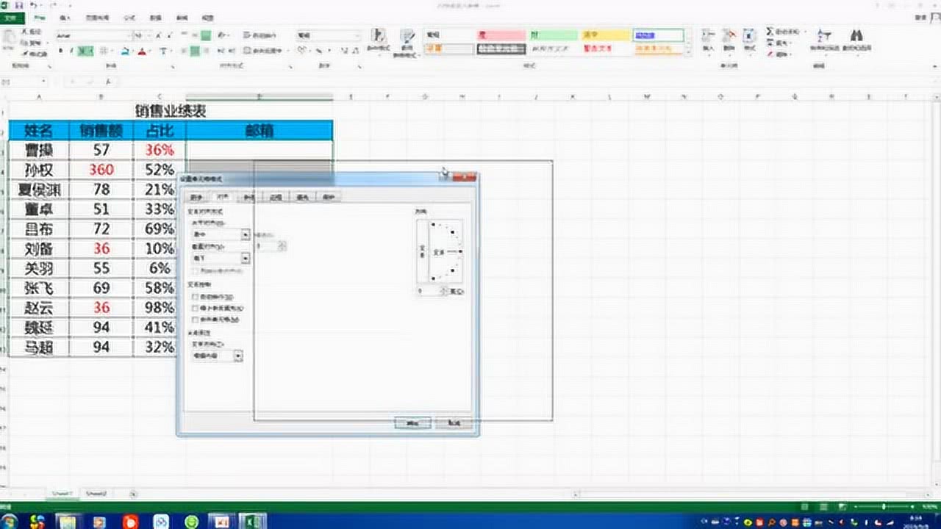Expand the vertical alignment dropdown
The height and width of the screenshot is (529, 941).
[246, 259]
